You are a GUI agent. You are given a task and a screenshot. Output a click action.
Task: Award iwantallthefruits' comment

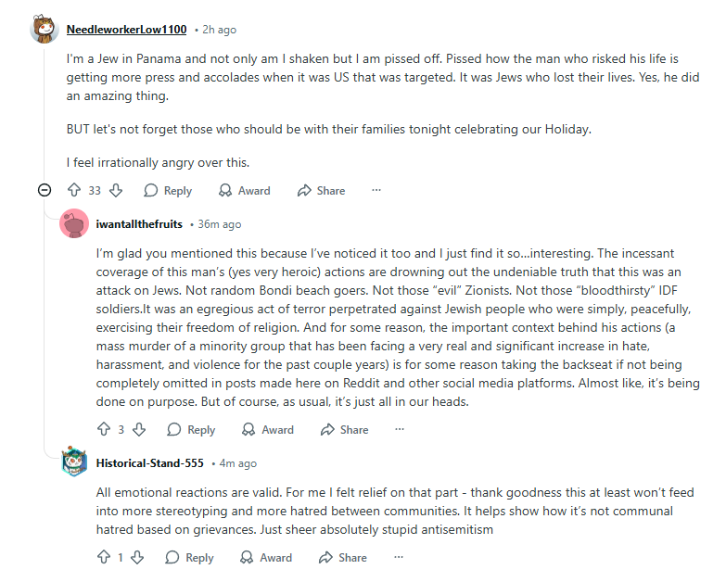[268, 429]
